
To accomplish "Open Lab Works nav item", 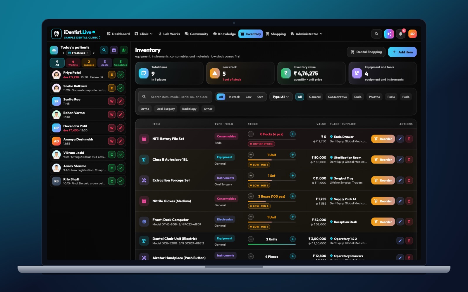I will click(x=169, y=34).
